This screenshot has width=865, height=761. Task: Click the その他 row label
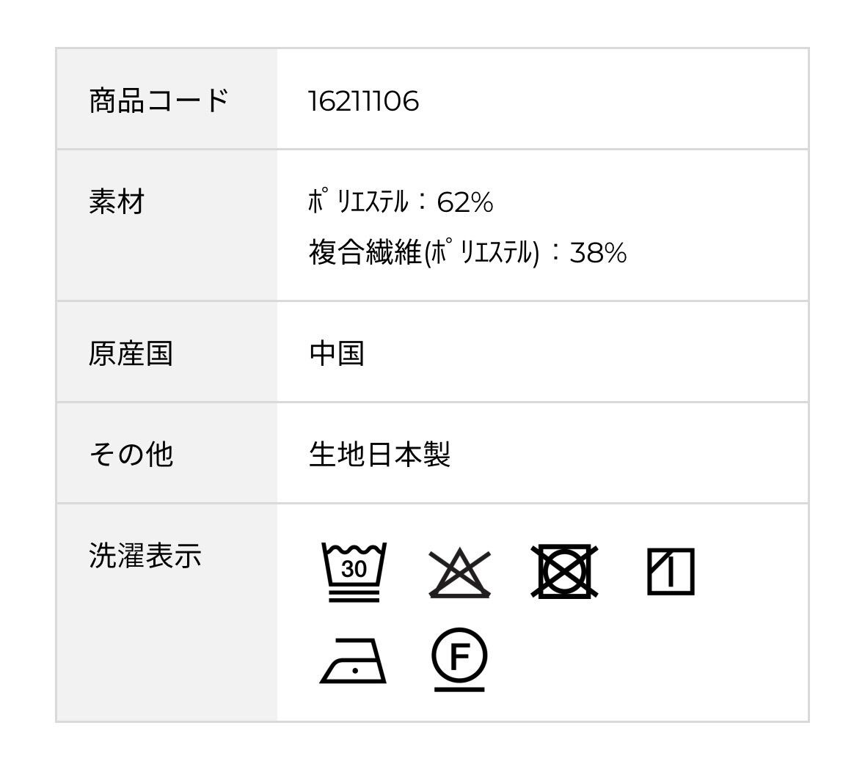131,455
